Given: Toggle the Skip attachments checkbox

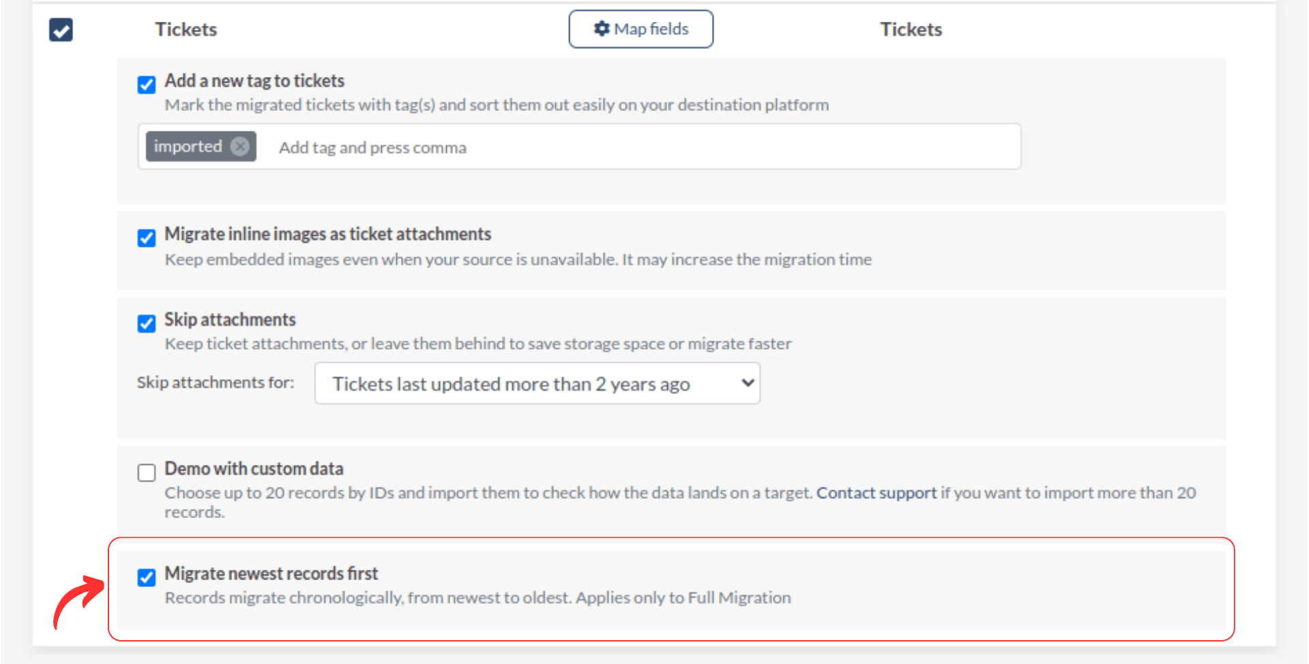Looking at the screenshot, I should click(147, 323).
